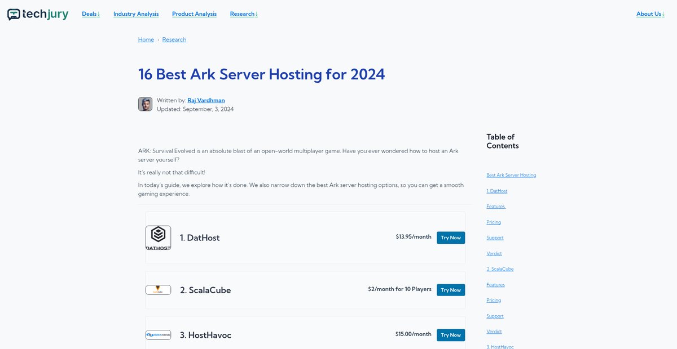Click the article title heading
Image resolution: width=677 pixels, height=349 pixels.
262,74
